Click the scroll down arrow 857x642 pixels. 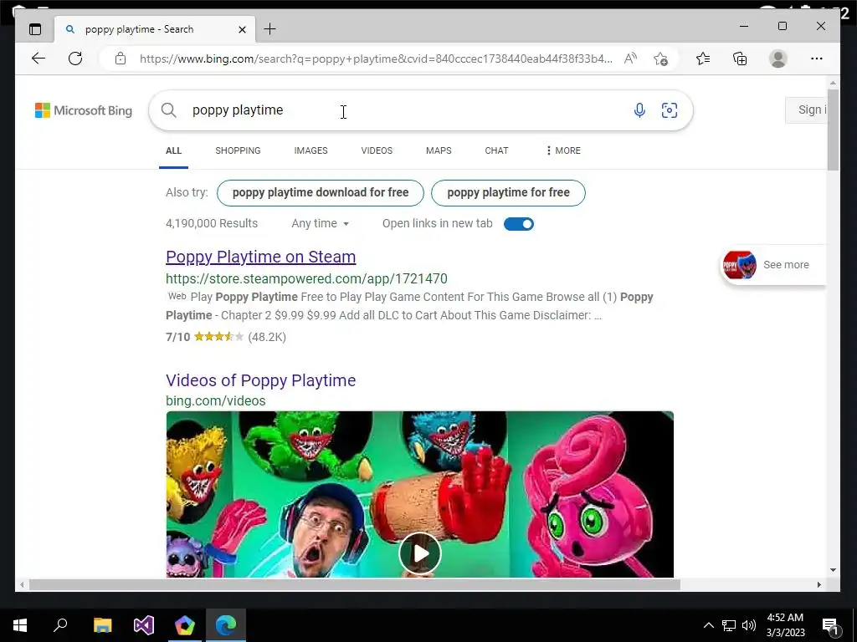pyautogui.click(x=833, y=570)
